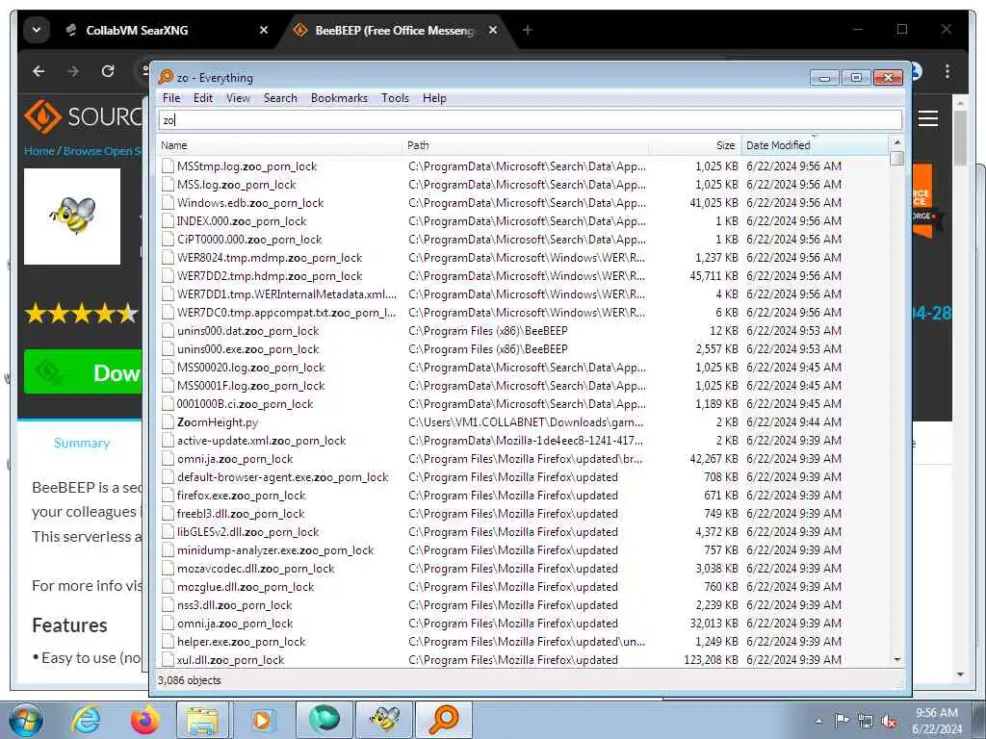Close the BeeBEEP browser tab

[493, 30]
